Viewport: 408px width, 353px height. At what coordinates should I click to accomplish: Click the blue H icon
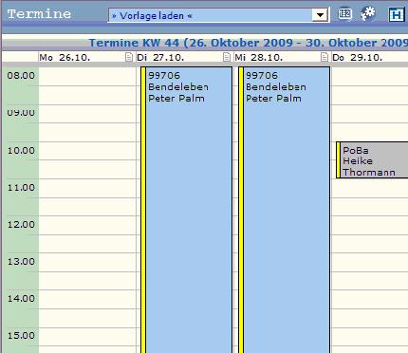(397, 14)
